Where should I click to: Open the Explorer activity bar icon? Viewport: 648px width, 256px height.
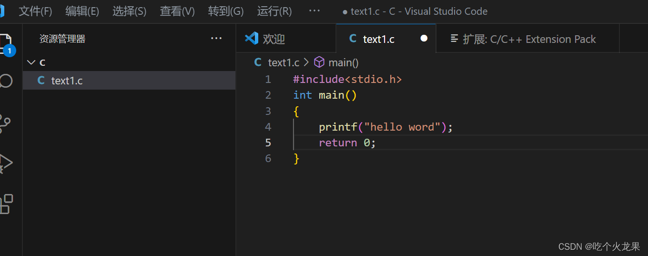6,43
